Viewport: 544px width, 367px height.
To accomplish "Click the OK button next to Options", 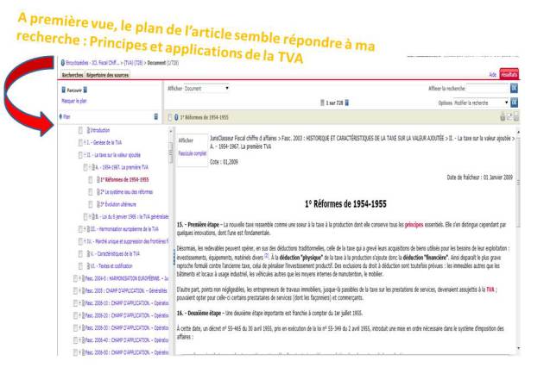I will tap(514, 102).
